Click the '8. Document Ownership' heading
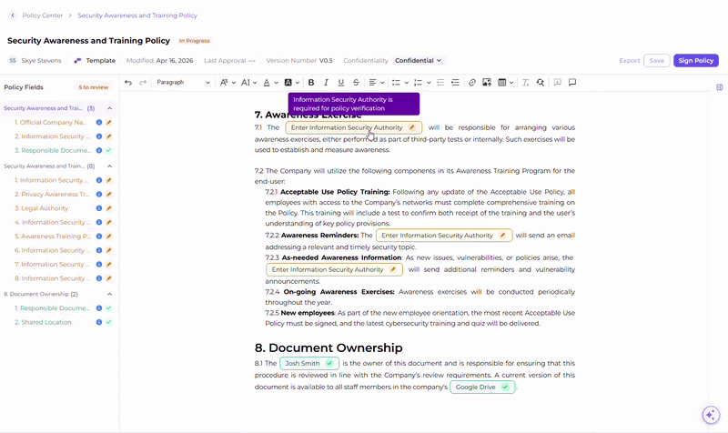Screen dimensions: 728x433 [x=329, y=347]
